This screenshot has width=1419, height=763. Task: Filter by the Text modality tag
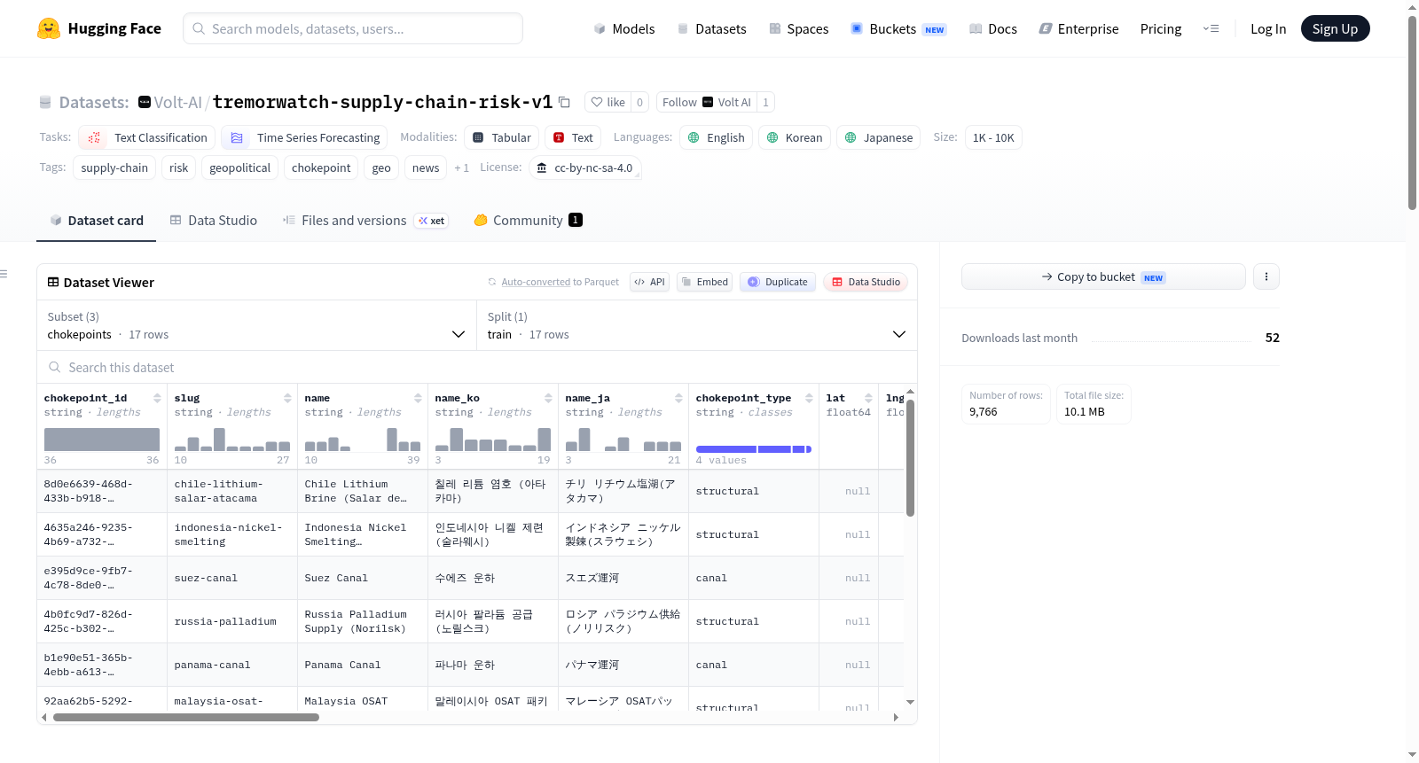[x=573, y=137]
